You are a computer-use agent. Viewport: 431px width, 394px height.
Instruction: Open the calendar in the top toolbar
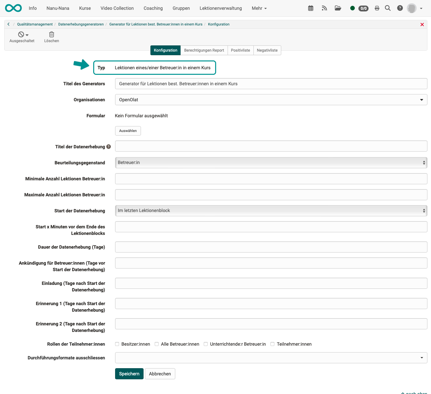click(x=310, y=8)
